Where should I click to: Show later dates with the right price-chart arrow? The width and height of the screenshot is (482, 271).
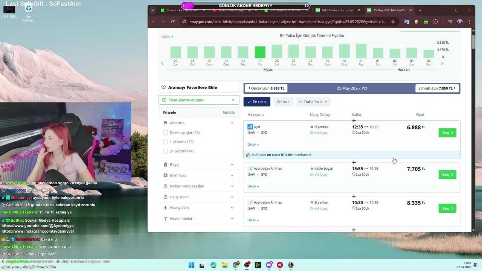point(442,63)
